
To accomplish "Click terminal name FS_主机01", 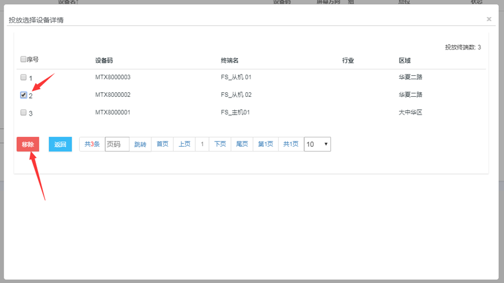I will tap(235, 113).
